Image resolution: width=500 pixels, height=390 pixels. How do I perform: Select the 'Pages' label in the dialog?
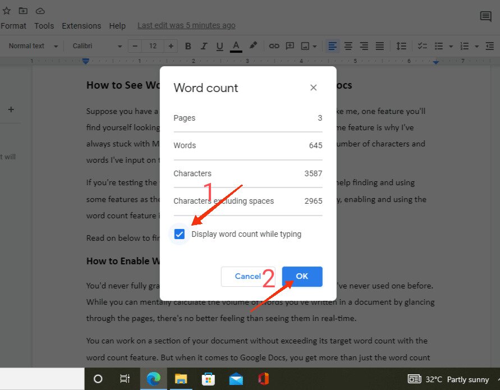pos(184,118)
